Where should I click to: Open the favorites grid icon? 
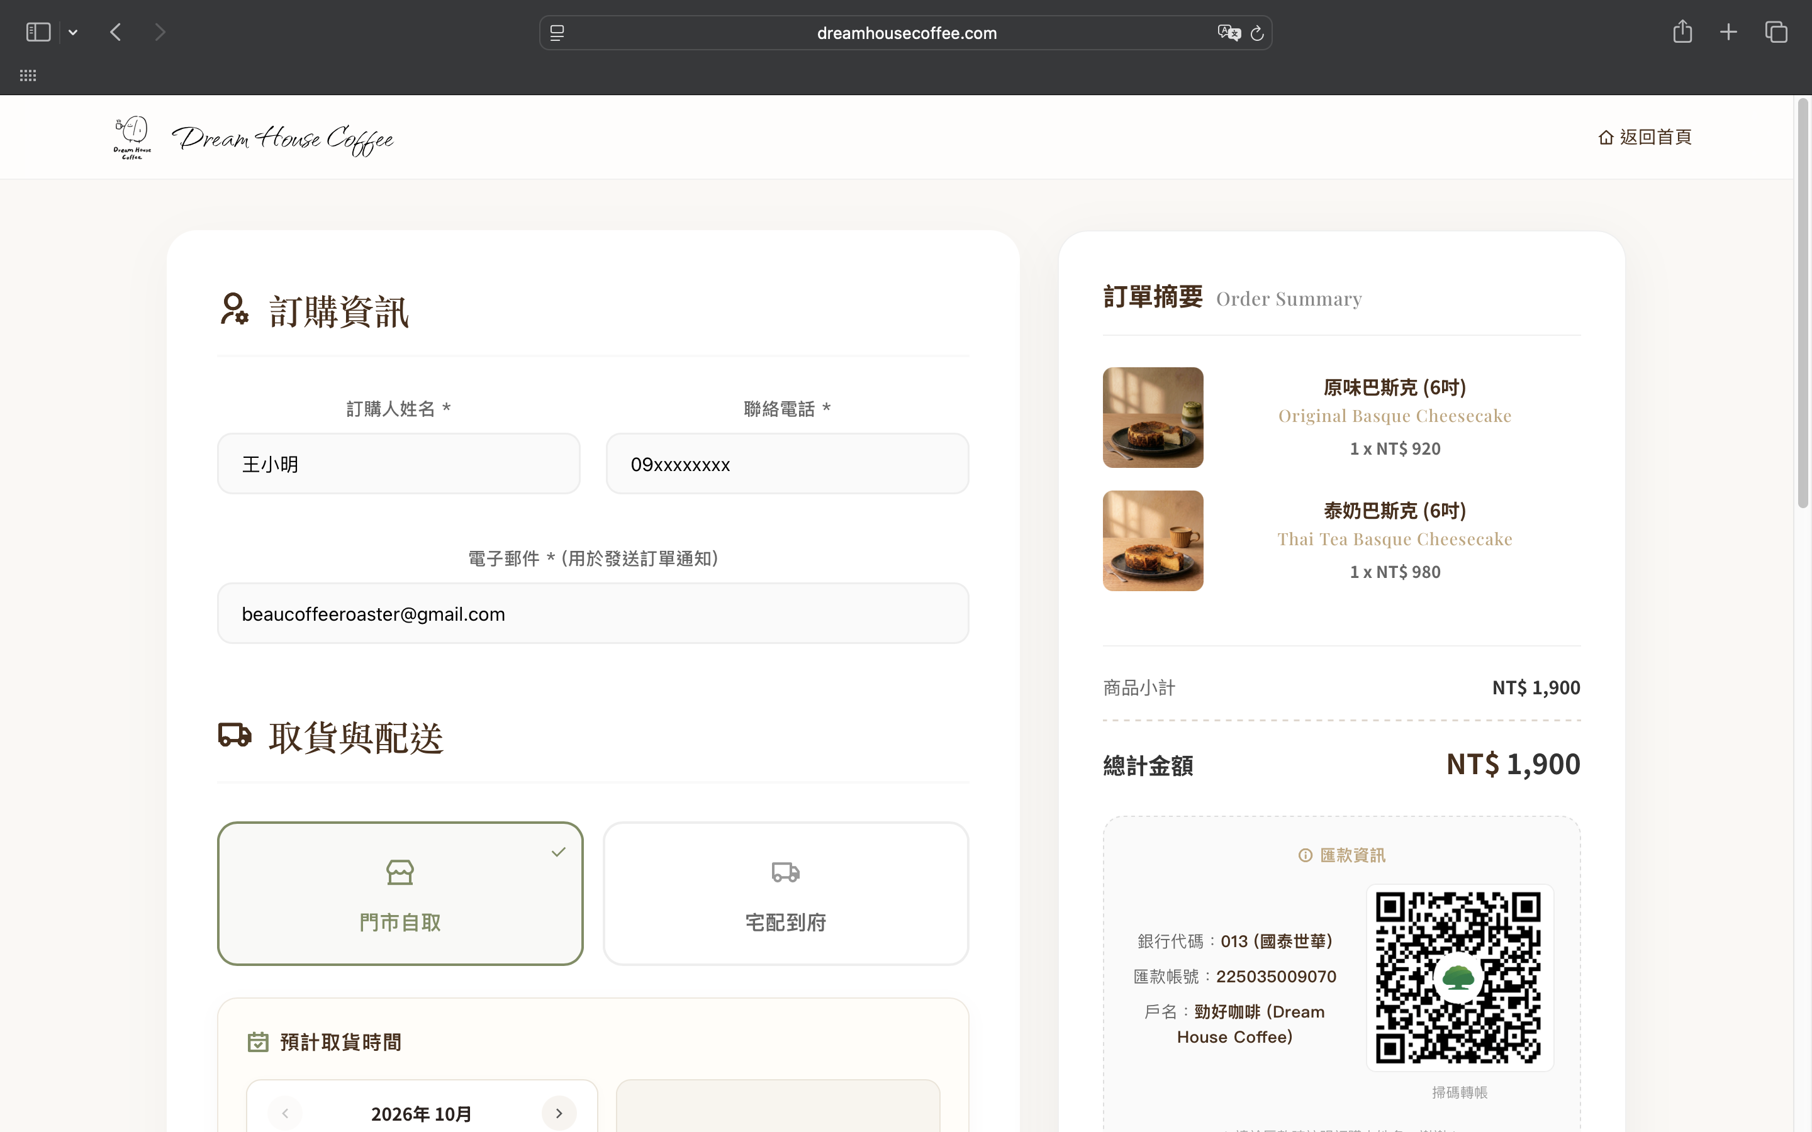point(28,75)
